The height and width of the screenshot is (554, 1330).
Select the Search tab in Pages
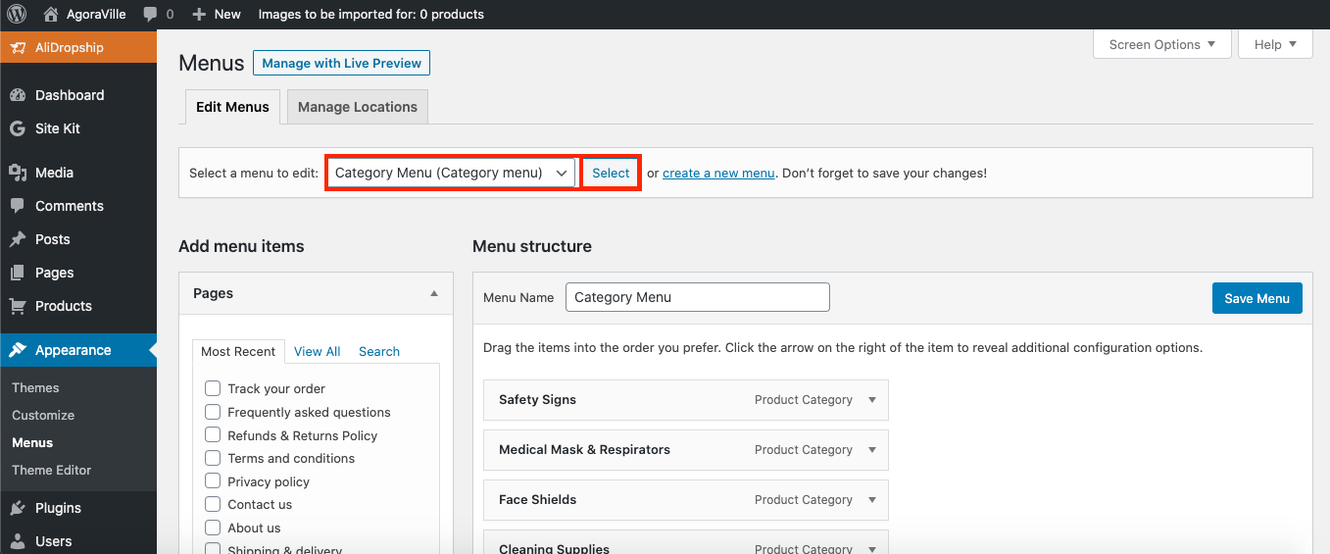click(379, 351)
